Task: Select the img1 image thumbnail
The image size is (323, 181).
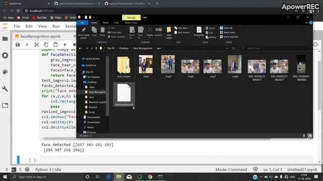Action: (x=146, y=66)
